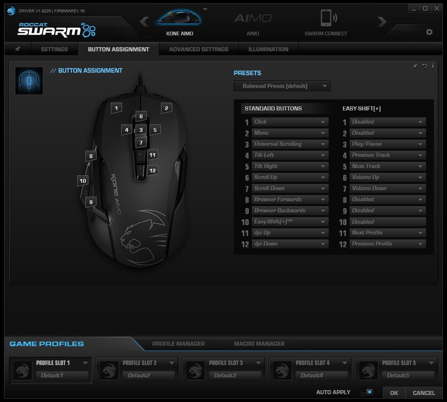447x402 pixels.
Task: Open standard button 10 Easy-Shift dropdown
Action: [290, 222]
